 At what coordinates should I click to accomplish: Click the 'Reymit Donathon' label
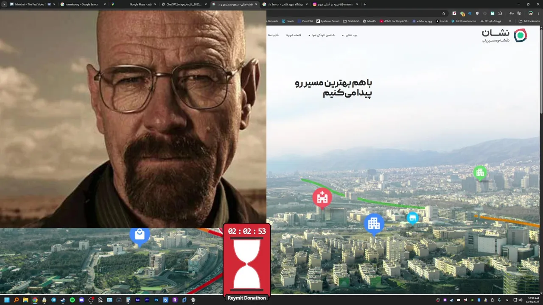(x=246, y=298)
